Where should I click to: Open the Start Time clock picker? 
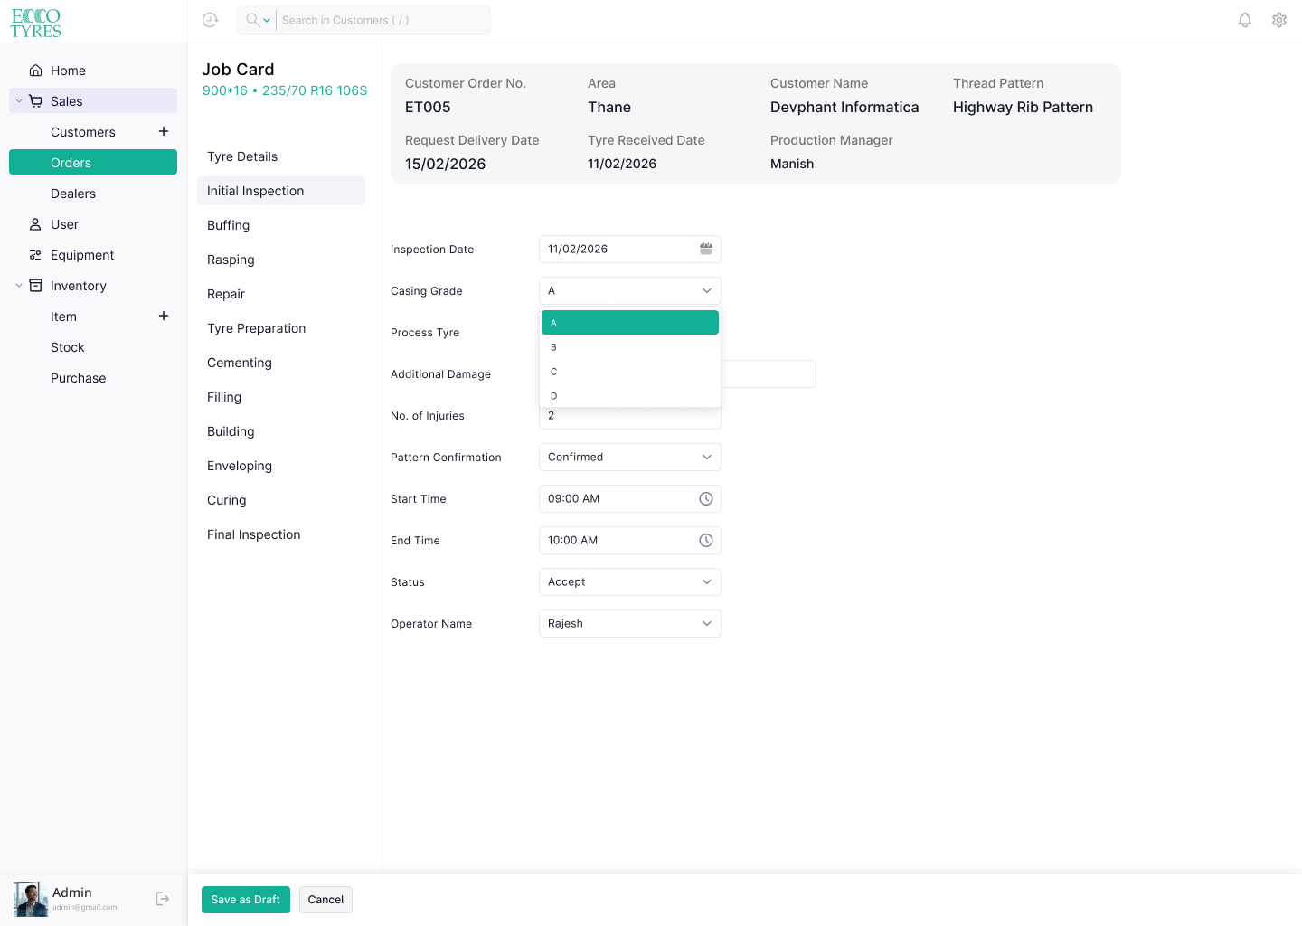tap(706, 498)
